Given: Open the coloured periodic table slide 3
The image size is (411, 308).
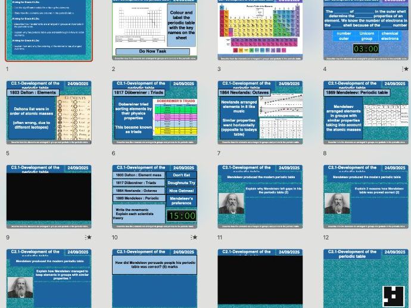Looking at the screenshot, I should pos(260,30).
